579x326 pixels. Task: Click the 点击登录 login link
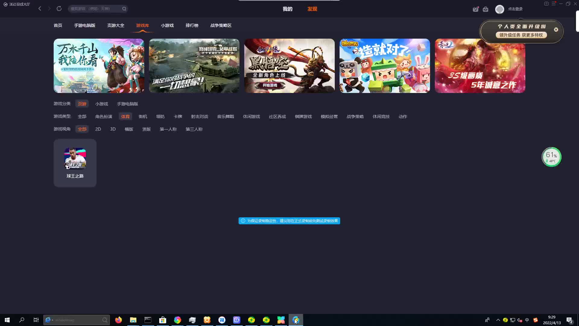tap(515, 9)
